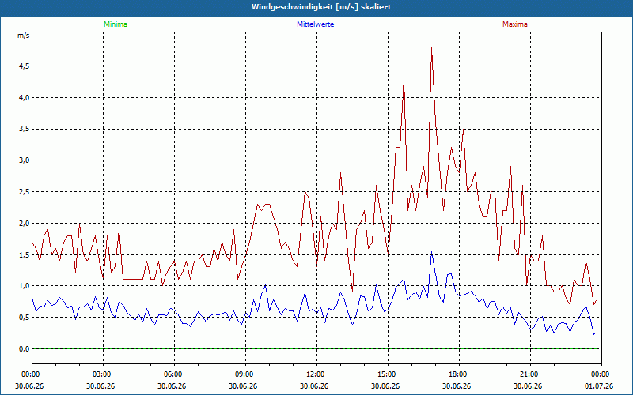633x395 pixels.
Task: Select the 18:00 time axis marker
Action: click(459, 374)
